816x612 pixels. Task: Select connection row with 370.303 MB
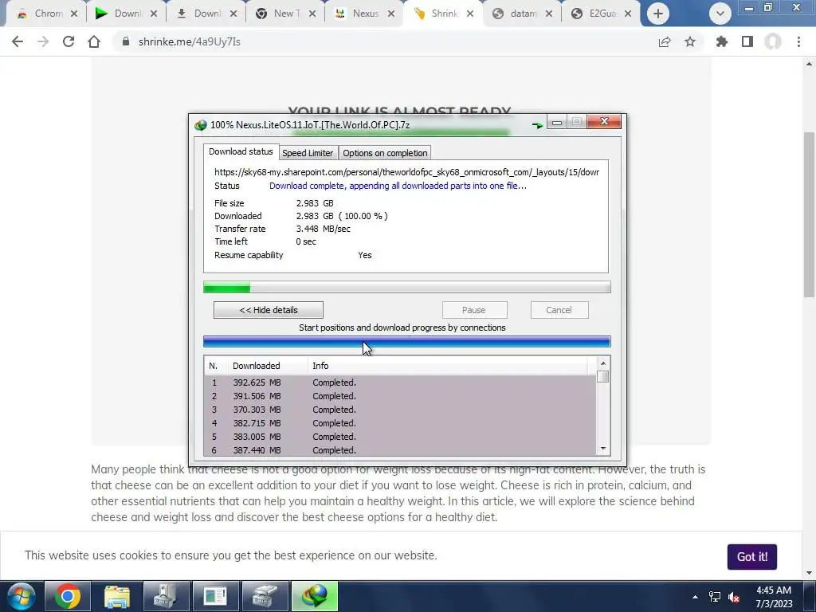pyautogui.click(x=400, y=410)
